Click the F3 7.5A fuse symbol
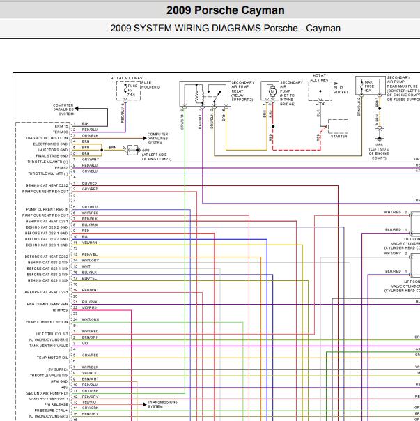Screen dimensions: 420x421 pyautogui.click(x=130, y=90)
